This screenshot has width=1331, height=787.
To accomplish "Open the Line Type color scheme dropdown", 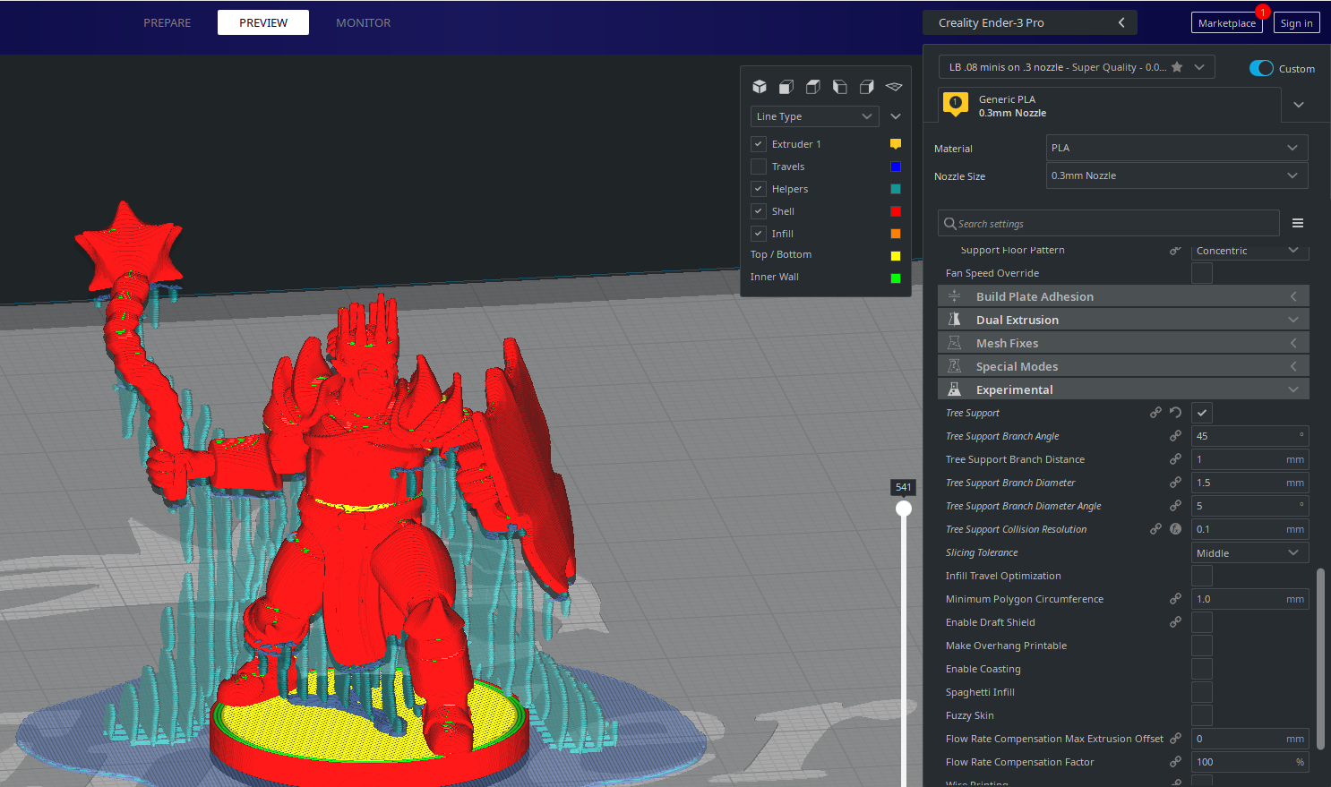I will [815, 116].
